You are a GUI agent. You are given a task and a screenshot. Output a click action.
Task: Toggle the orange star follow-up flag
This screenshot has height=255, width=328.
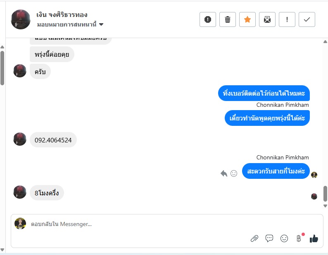247,19
